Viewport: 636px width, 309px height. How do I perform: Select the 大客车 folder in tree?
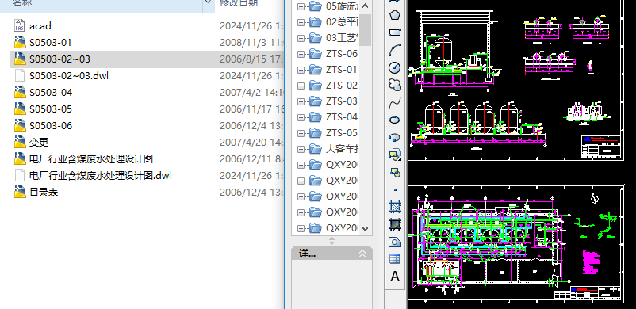point(342,149)
